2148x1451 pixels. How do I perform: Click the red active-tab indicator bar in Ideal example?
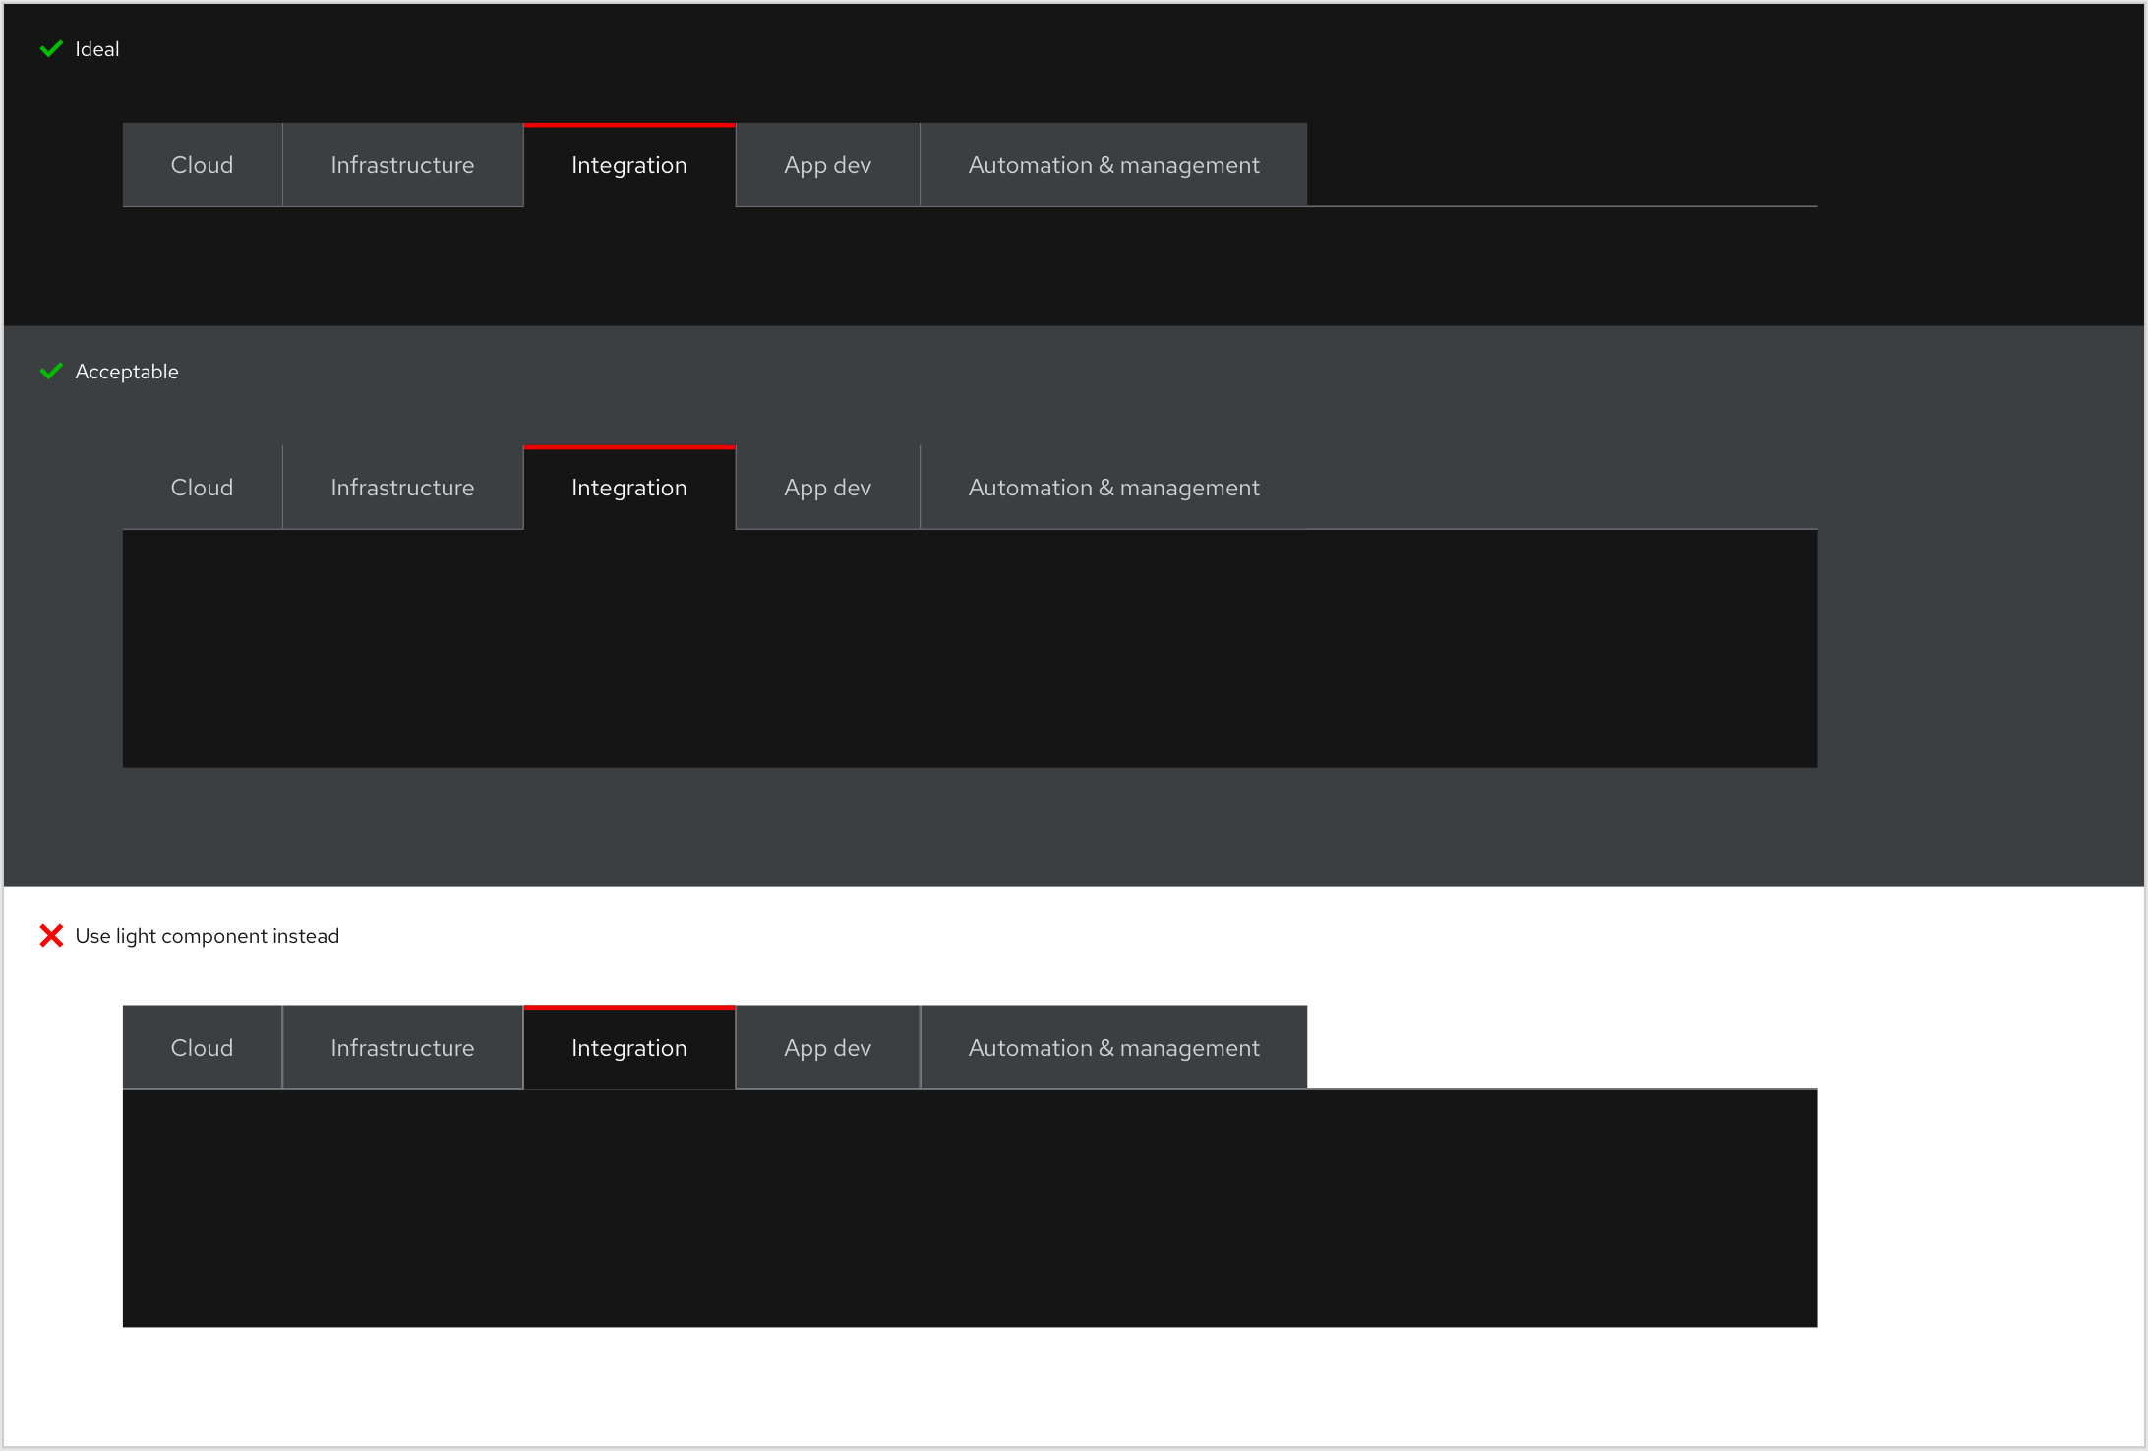pyautogui.click(x=629, y=126)
